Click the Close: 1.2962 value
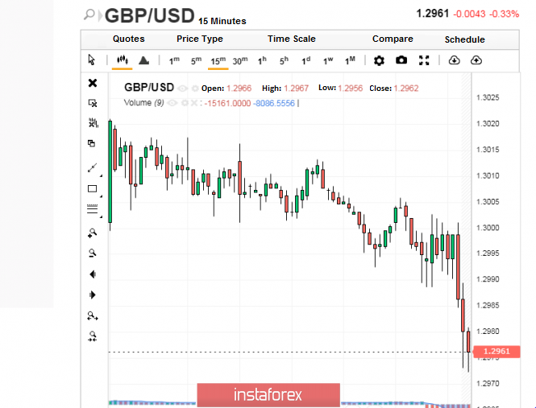The image size is (536, 408). [394, 89]
